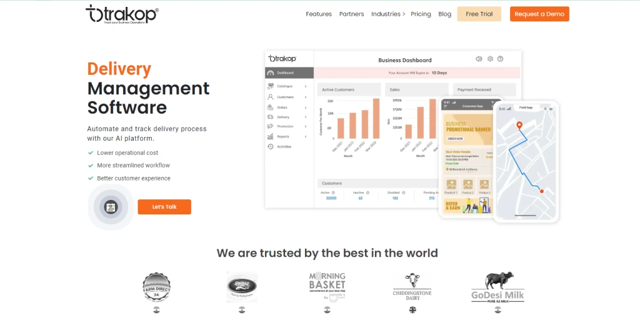Click the Morning Basket logo
Viewport: 640px width, 325px height.
pos(327,287)
